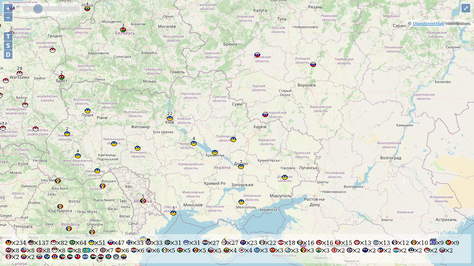The image size is (474, 266).
Task: Click the Russia ball ×47 in legend
Action: point(110,243)
